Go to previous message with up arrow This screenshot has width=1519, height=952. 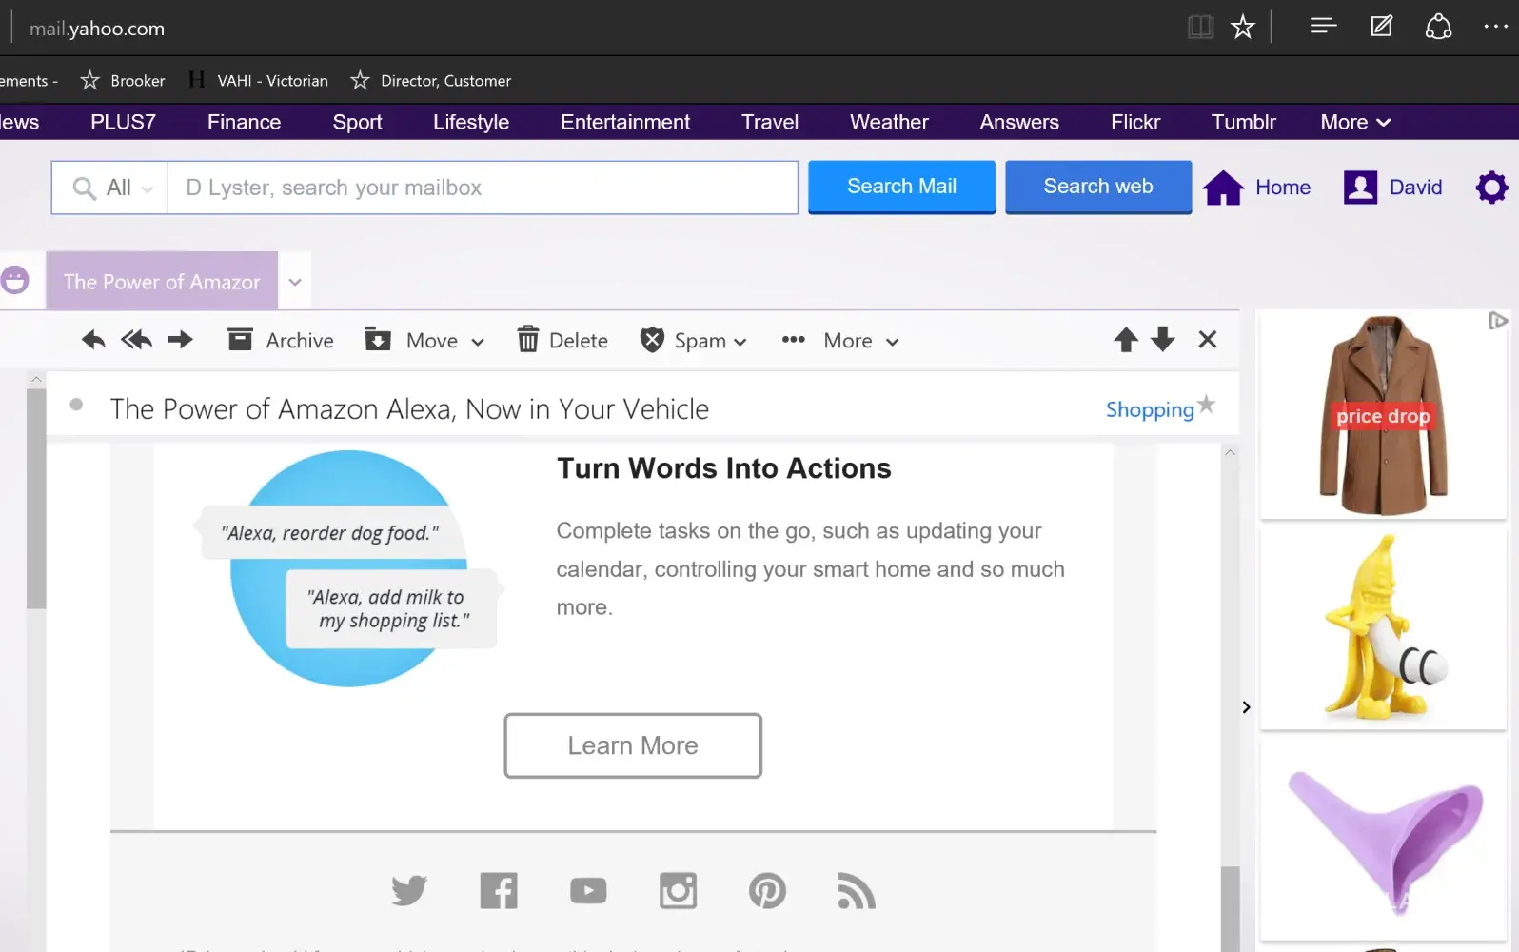[x=1126, y=340]
